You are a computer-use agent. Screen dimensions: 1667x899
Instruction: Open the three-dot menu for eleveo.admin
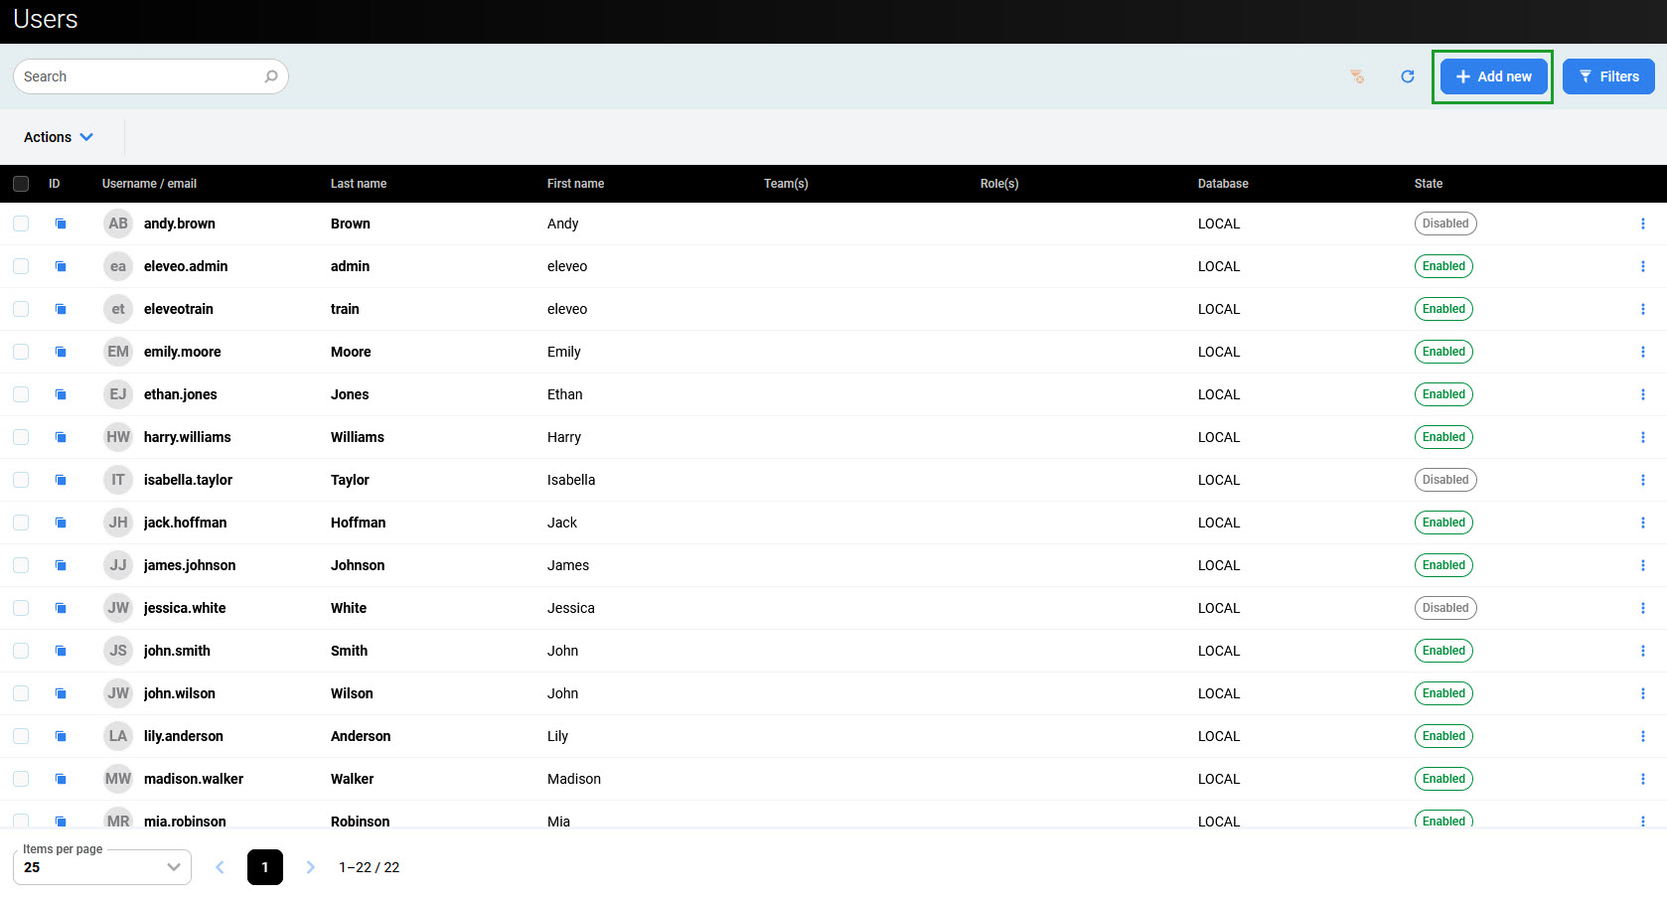[1642, 266]
